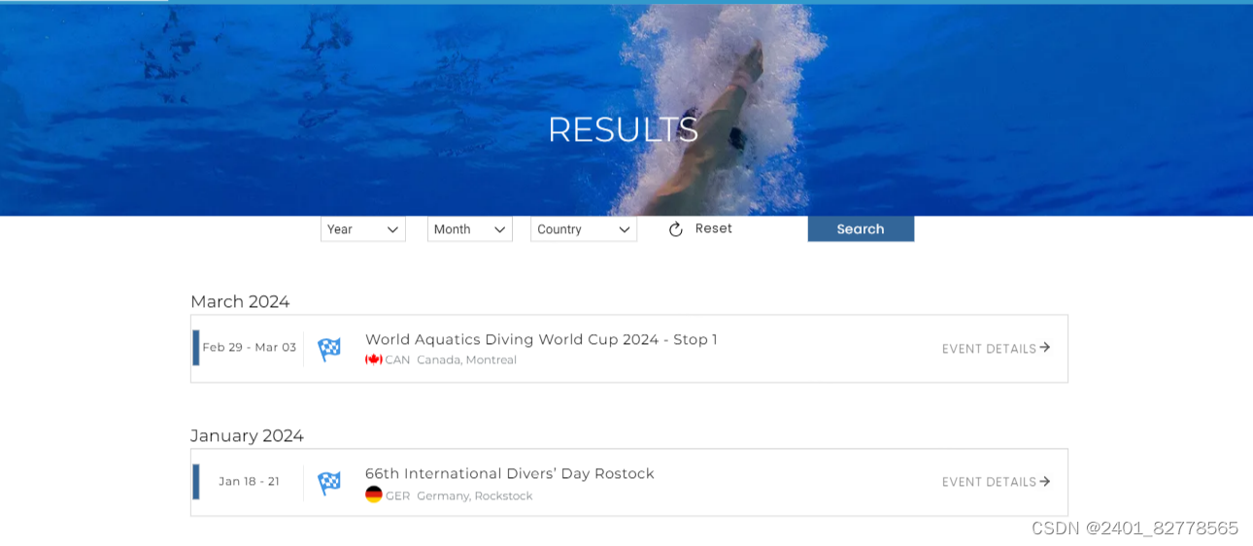
Task: Open 66th International Divers' Day Rostock title
Action: [510, 473]
